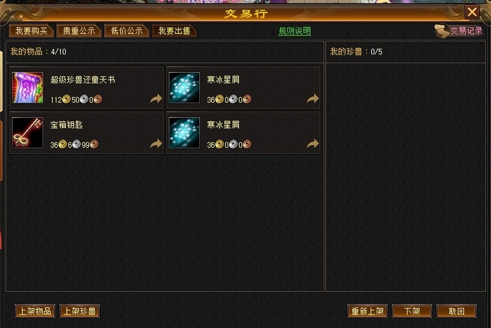
Task: Click share arrow on 宝箱钥匙 listing
Action: (x=156, y=144)
